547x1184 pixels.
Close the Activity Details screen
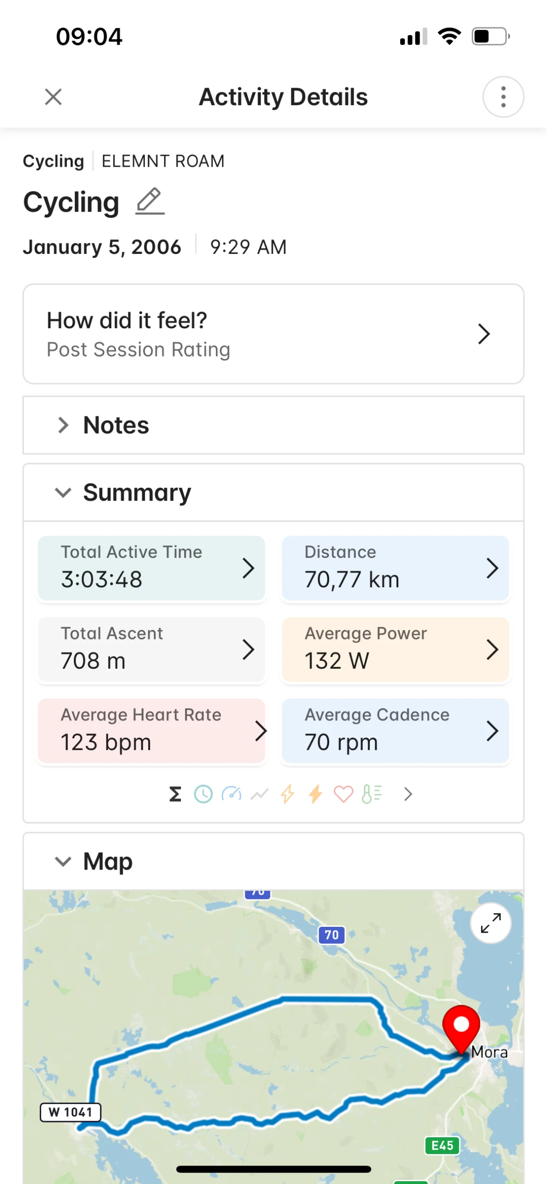point(53,97)
